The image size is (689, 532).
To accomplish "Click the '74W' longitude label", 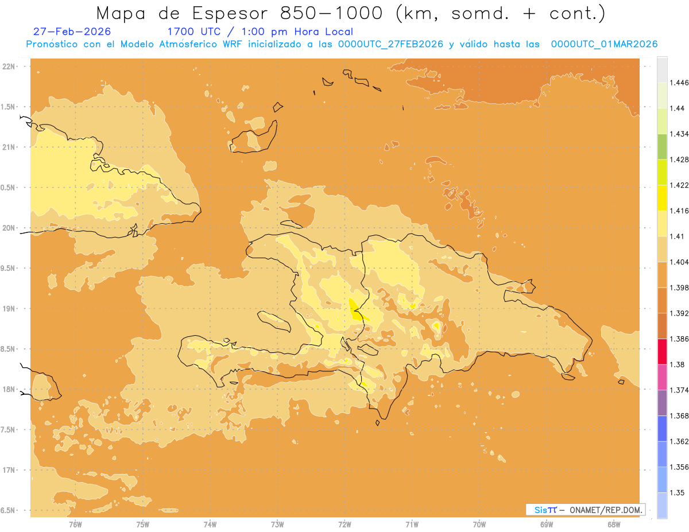I will pos(210,525).
